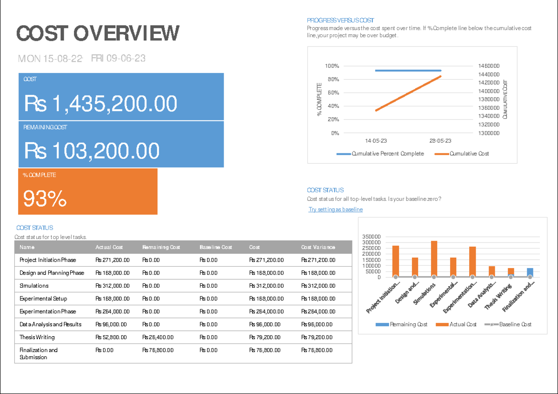Click the 100% value on percent complete axis
This screenshot has width=558, height=394.
[x=332, y=66]
